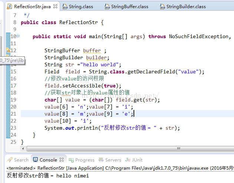Select the Console view tab
Image resolution: width=234 pixels, height=183 pixels.
click(x=48, y=160)
